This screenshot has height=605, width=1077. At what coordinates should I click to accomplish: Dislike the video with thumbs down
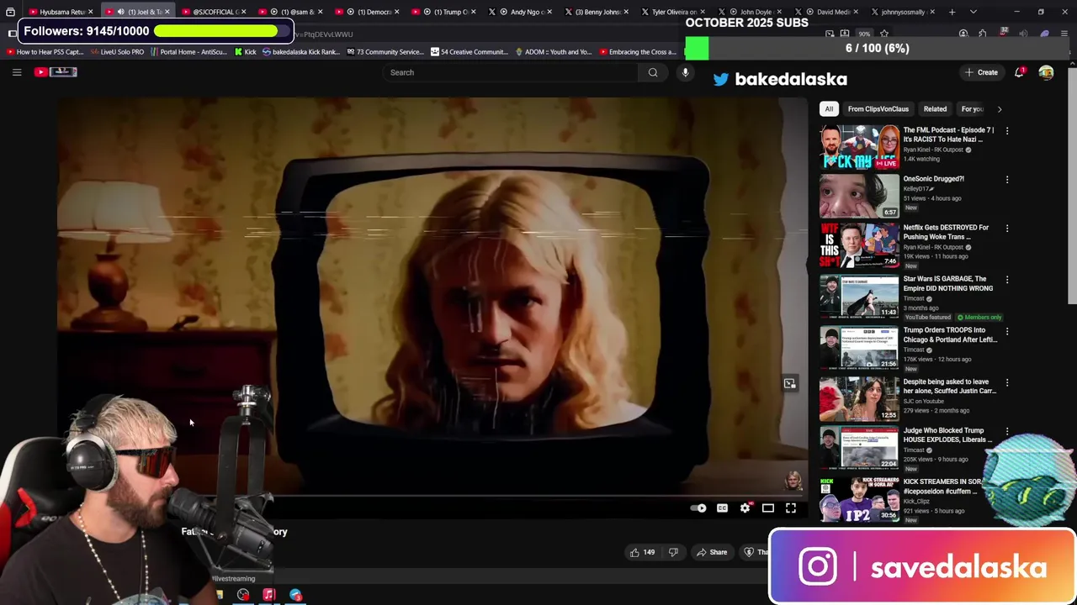673,552
